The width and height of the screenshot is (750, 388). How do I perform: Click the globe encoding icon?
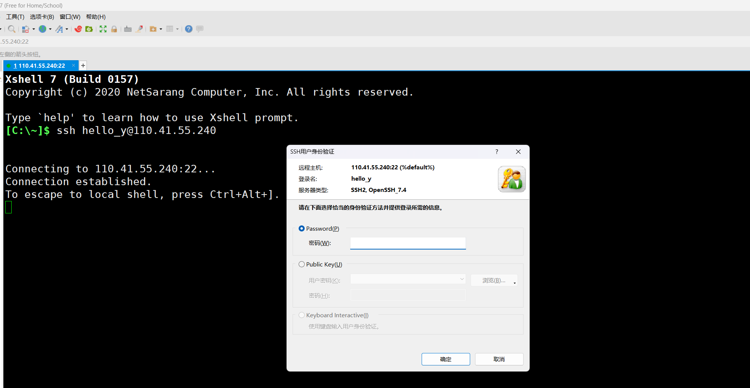[43, 29]
